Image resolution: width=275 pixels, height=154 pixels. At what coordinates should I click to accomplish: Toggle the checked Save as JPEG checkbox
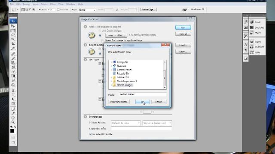(x=100, y=64)
